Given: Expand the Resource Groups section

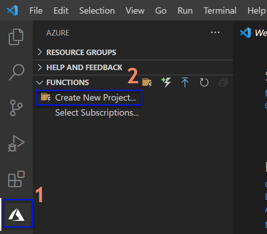Looking at the screenshot, I should (133, 52).
